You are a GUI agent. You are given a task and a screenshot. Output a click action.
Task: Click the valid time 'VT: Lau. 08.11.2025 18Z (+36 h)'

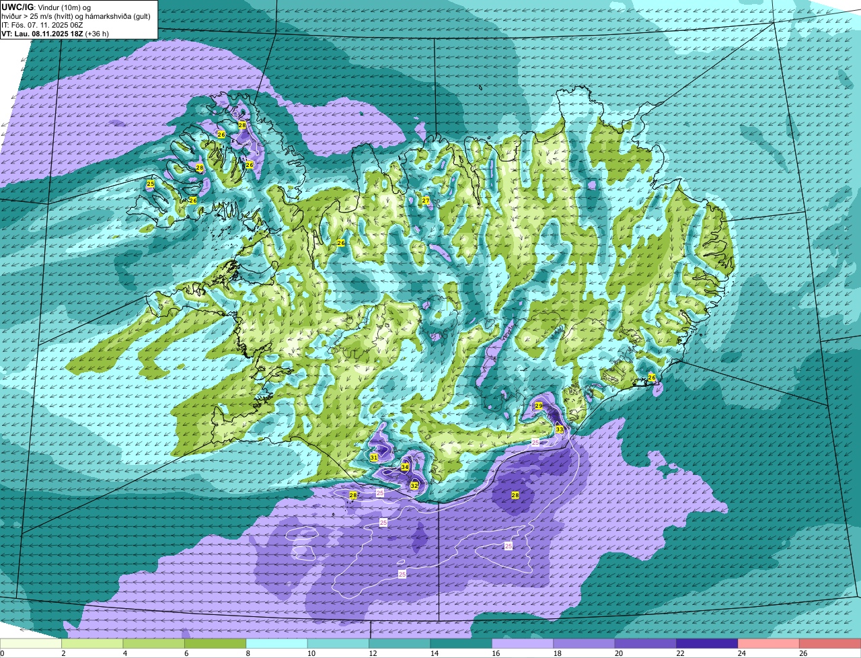coord(55,33)
